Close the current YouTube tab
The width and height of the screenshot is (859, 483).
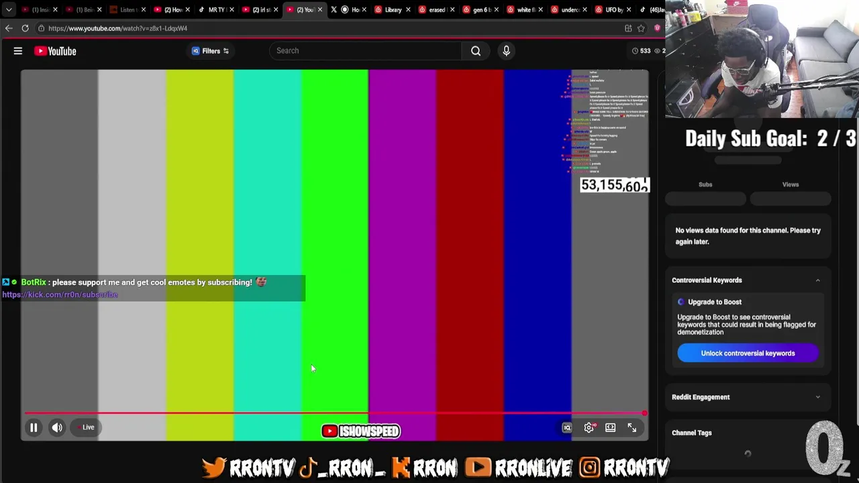tap(319, 9)
